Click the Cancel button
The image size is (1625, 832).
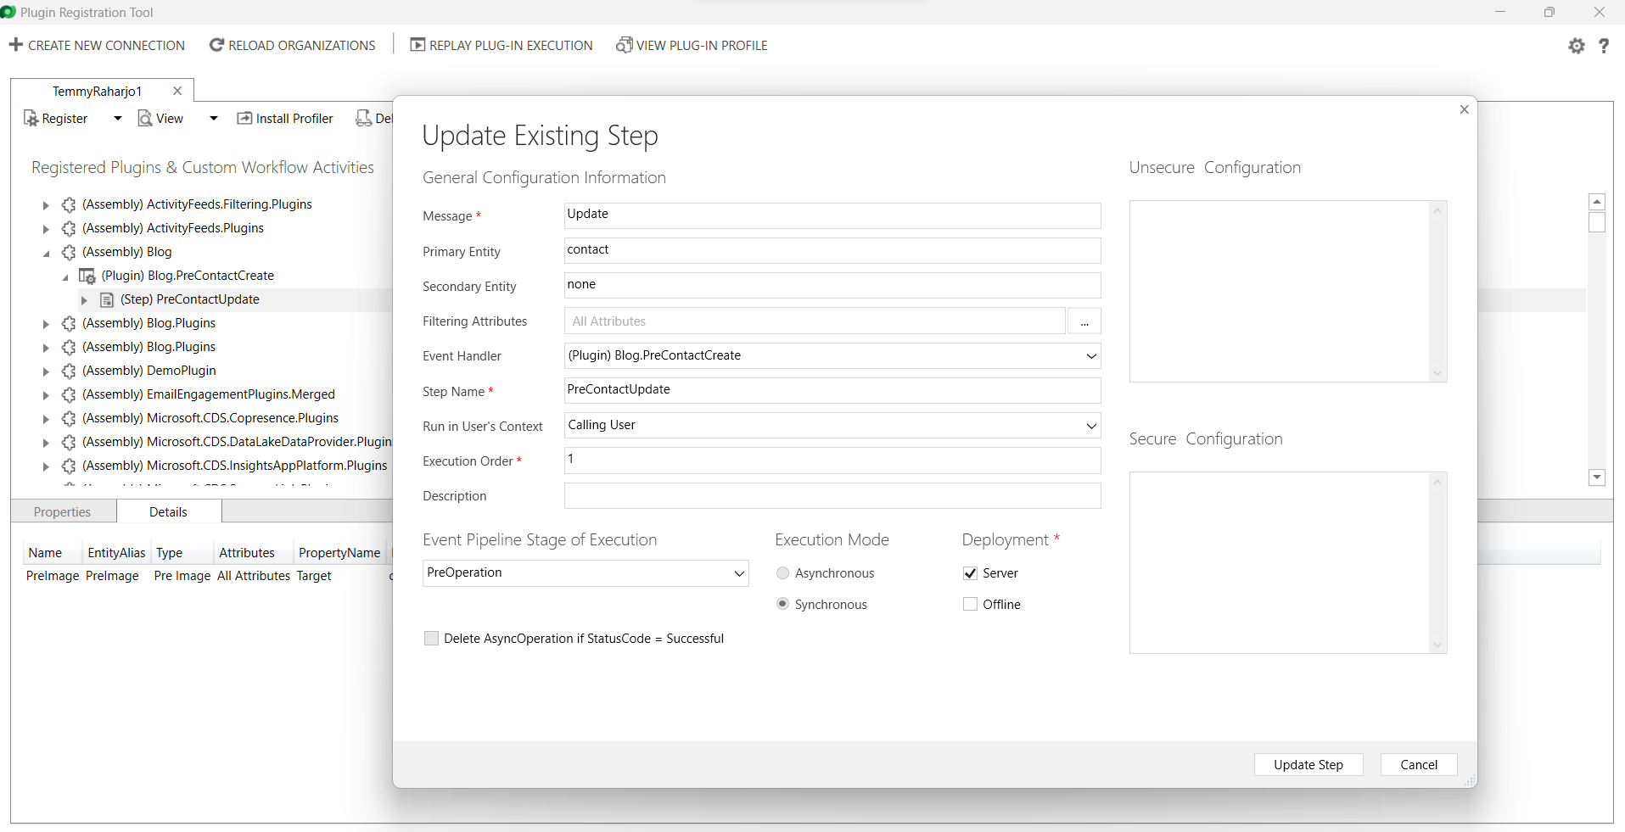point(1419,764)
